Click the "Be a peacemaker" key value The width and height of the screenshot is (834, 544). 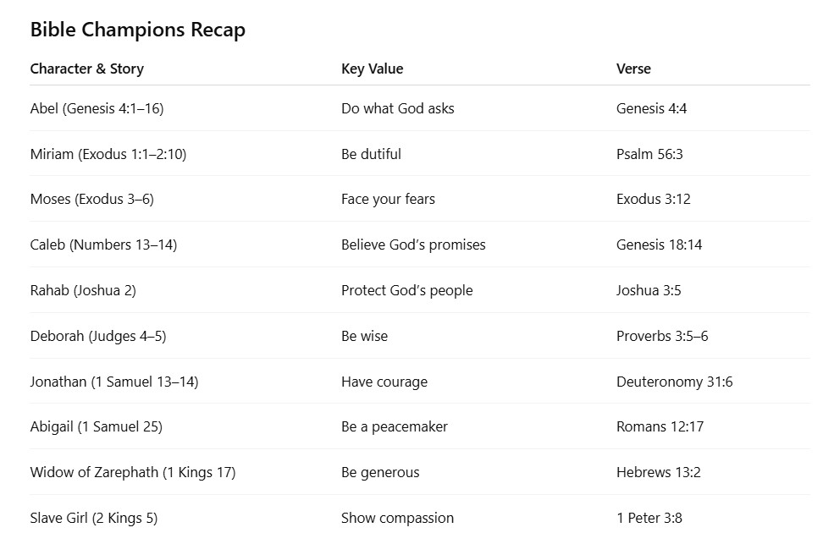[395, 426]
